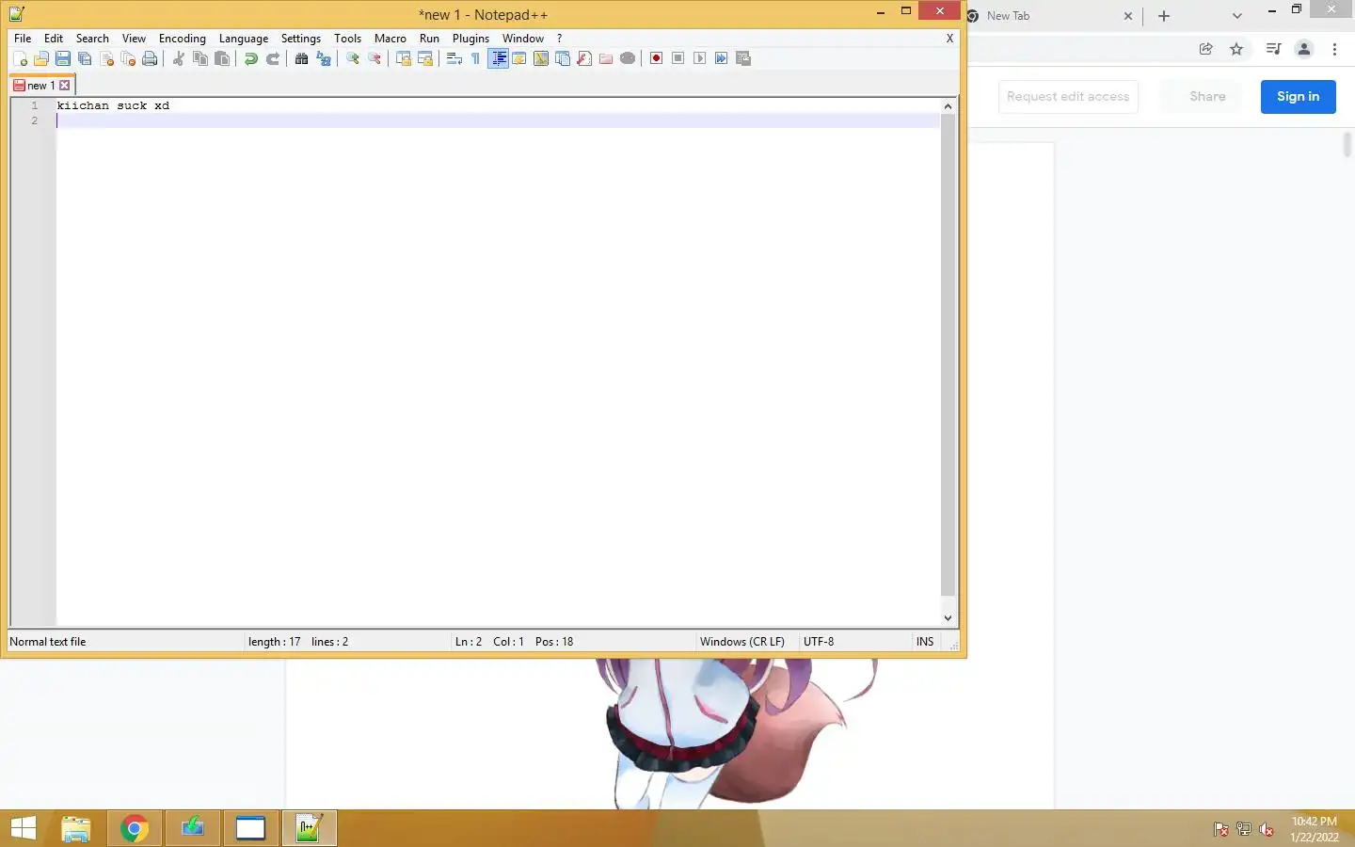Image resolution: width=1355 pixels, height=847 pixels.
Task: Open the View menu
Action: pyautogui.click(x=134, y=39)
